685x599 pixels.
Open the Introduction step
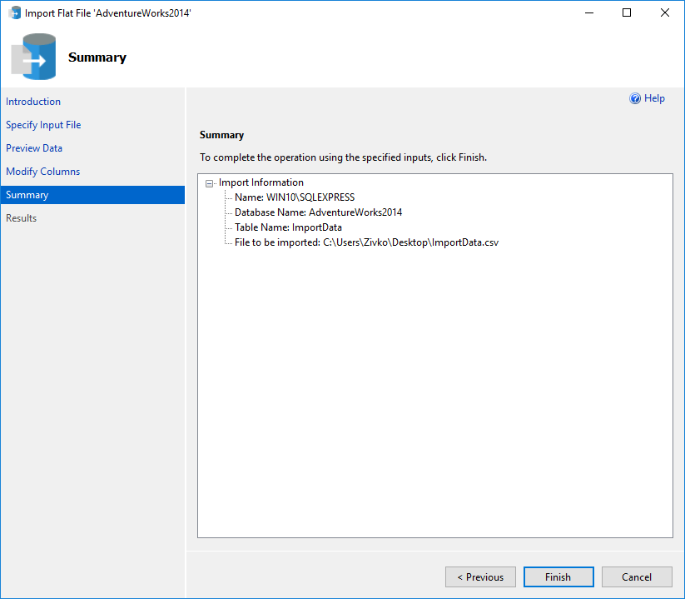tap(32, 101)
